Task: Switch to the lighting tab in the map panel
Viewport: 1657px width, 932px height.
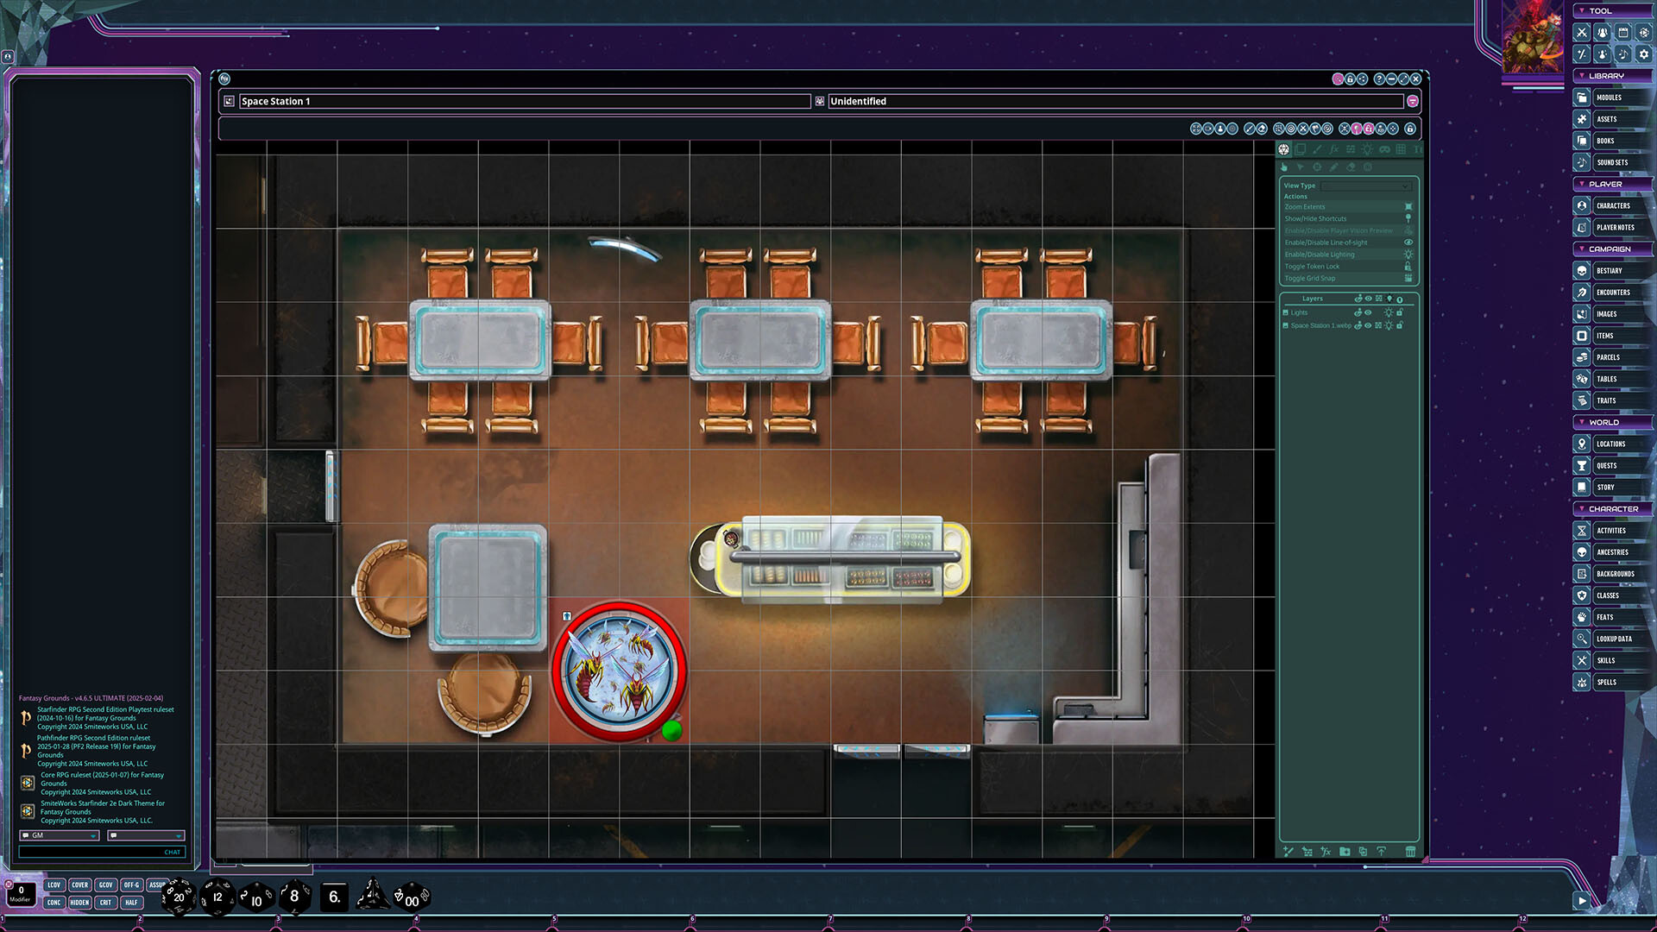Action: click(1367, 148)
